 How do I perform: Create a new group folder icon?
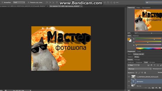click(x=160, y=88)
